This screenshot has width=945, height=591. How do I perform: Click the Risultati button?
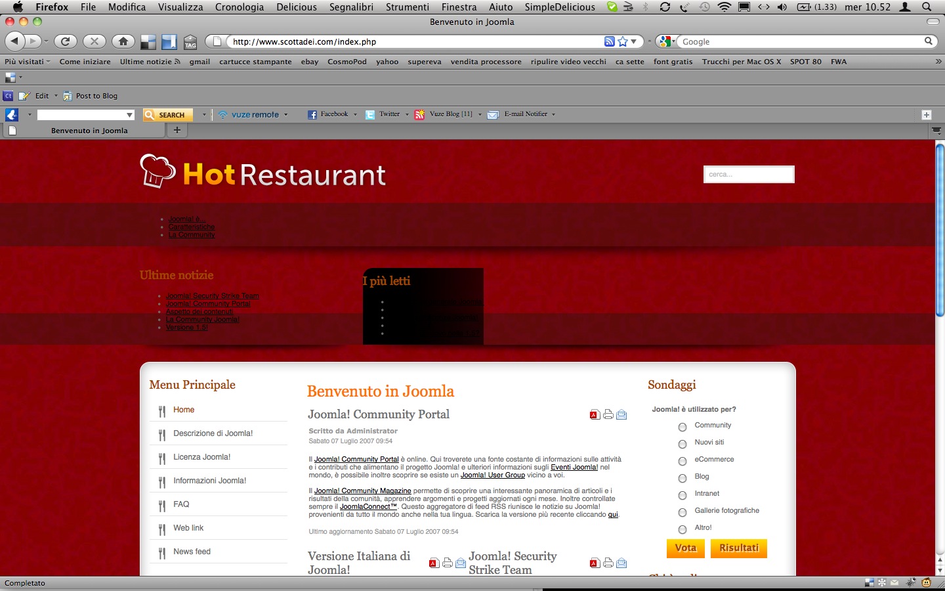739,548
